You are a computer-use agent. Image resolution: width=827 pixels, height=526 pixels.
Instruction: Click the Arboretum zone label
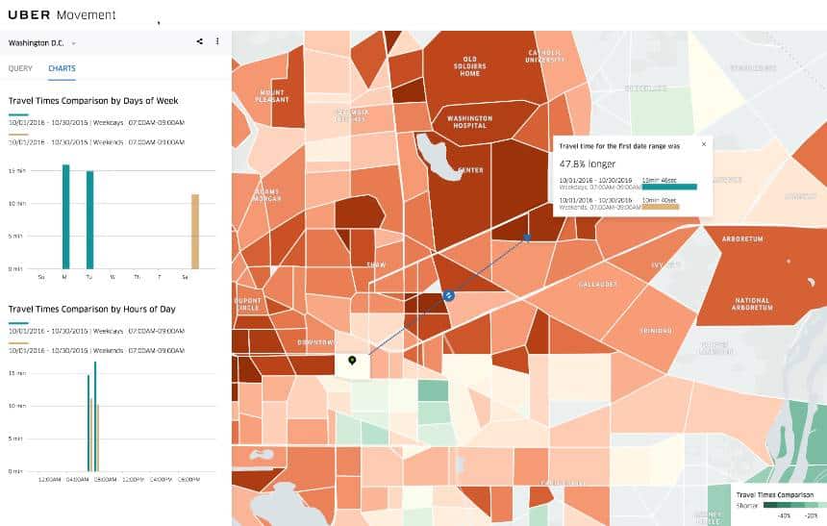click(x=742, y=239)
